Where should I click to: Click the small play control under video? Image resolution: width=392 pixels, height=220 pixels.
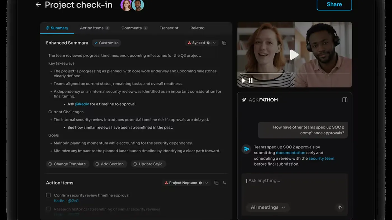[x=243, y=81]
